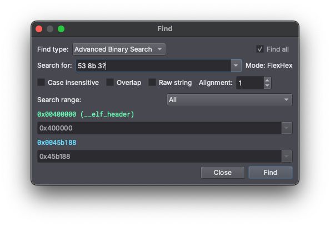Click the Find button

tap(271, 173)
